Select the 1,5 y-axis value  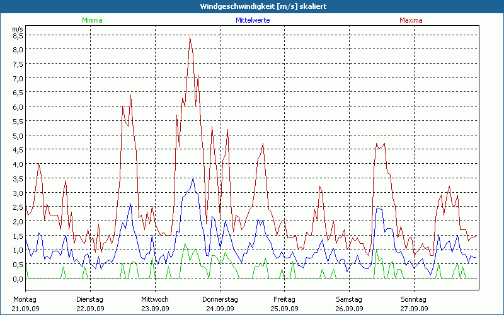18,236
